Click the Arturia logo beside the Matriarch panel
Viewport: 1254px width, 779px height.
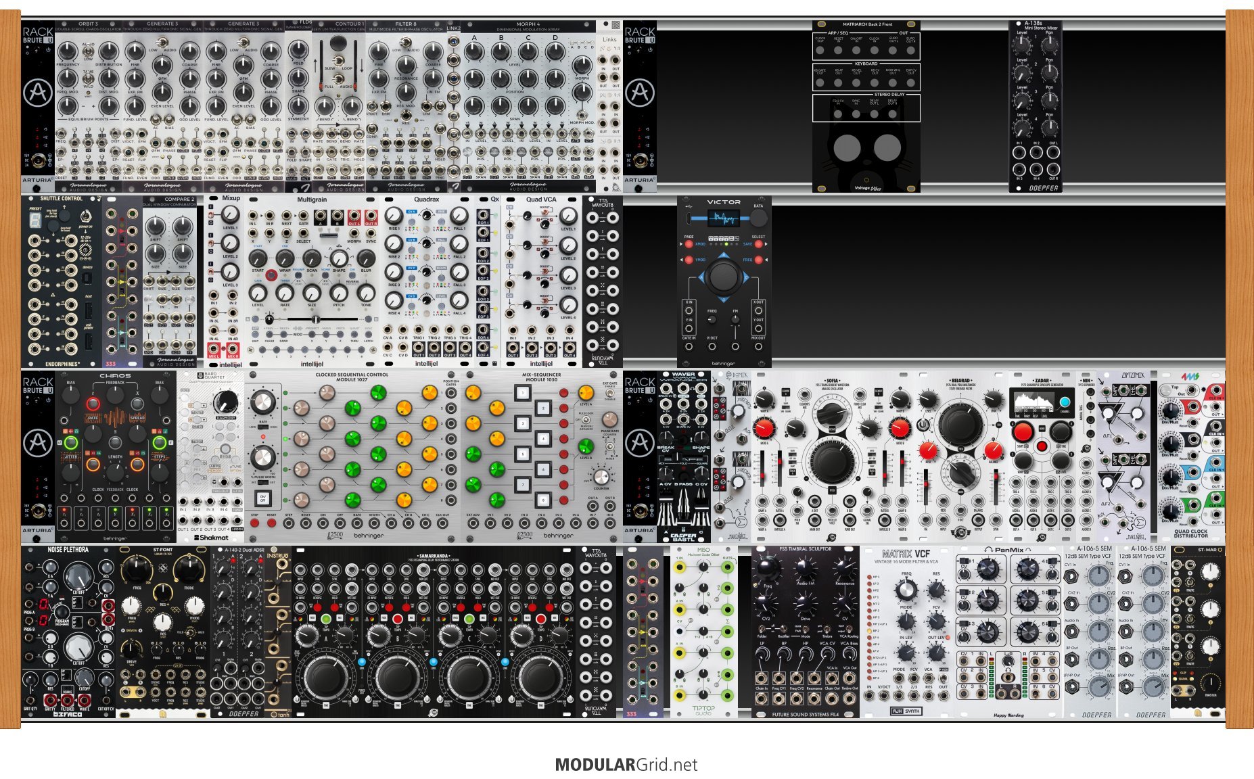[x=640, y=93]
